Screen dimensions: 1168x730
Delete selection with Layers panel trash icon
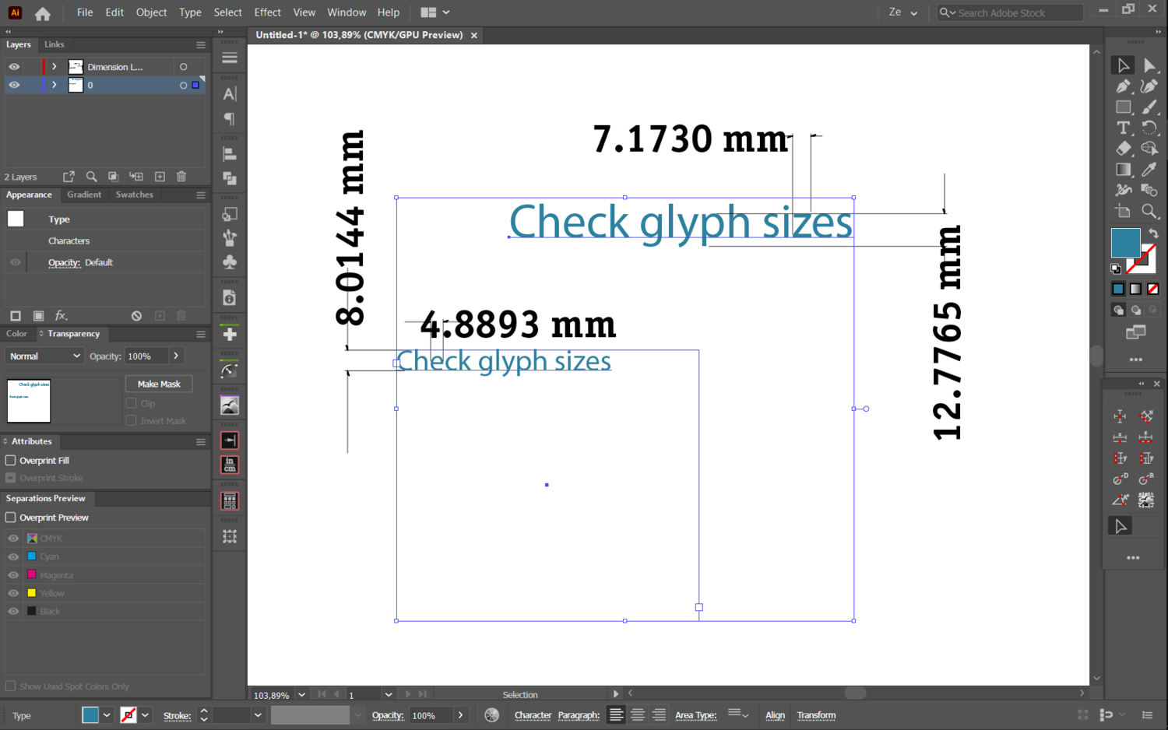pyautogui.click(x=181, y=177)
